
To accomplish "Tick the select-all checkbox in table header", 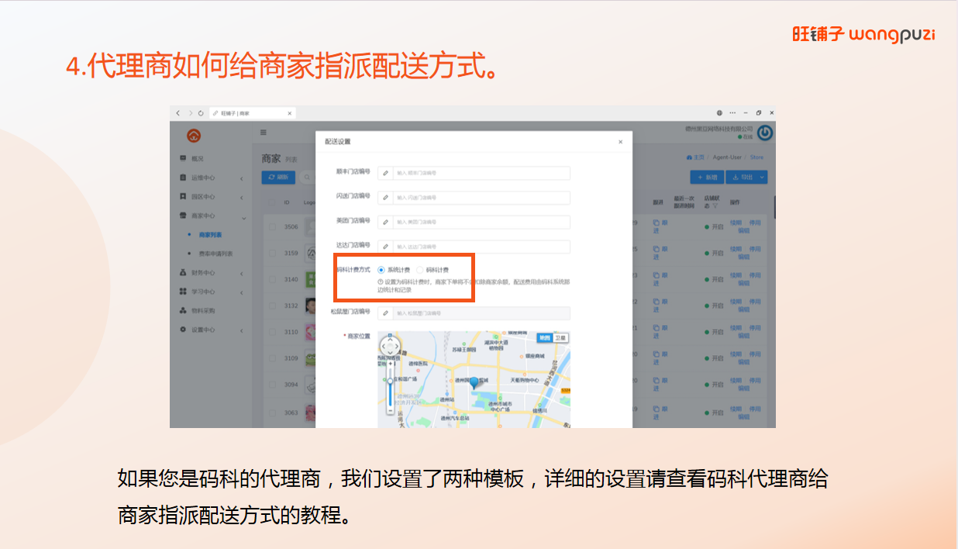I will point(272,202).
